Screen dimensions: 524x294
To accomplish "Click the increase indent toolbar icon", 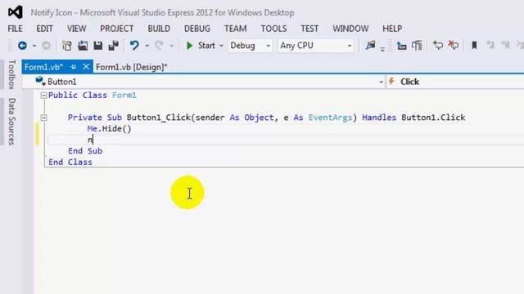I will pos(417,46).
